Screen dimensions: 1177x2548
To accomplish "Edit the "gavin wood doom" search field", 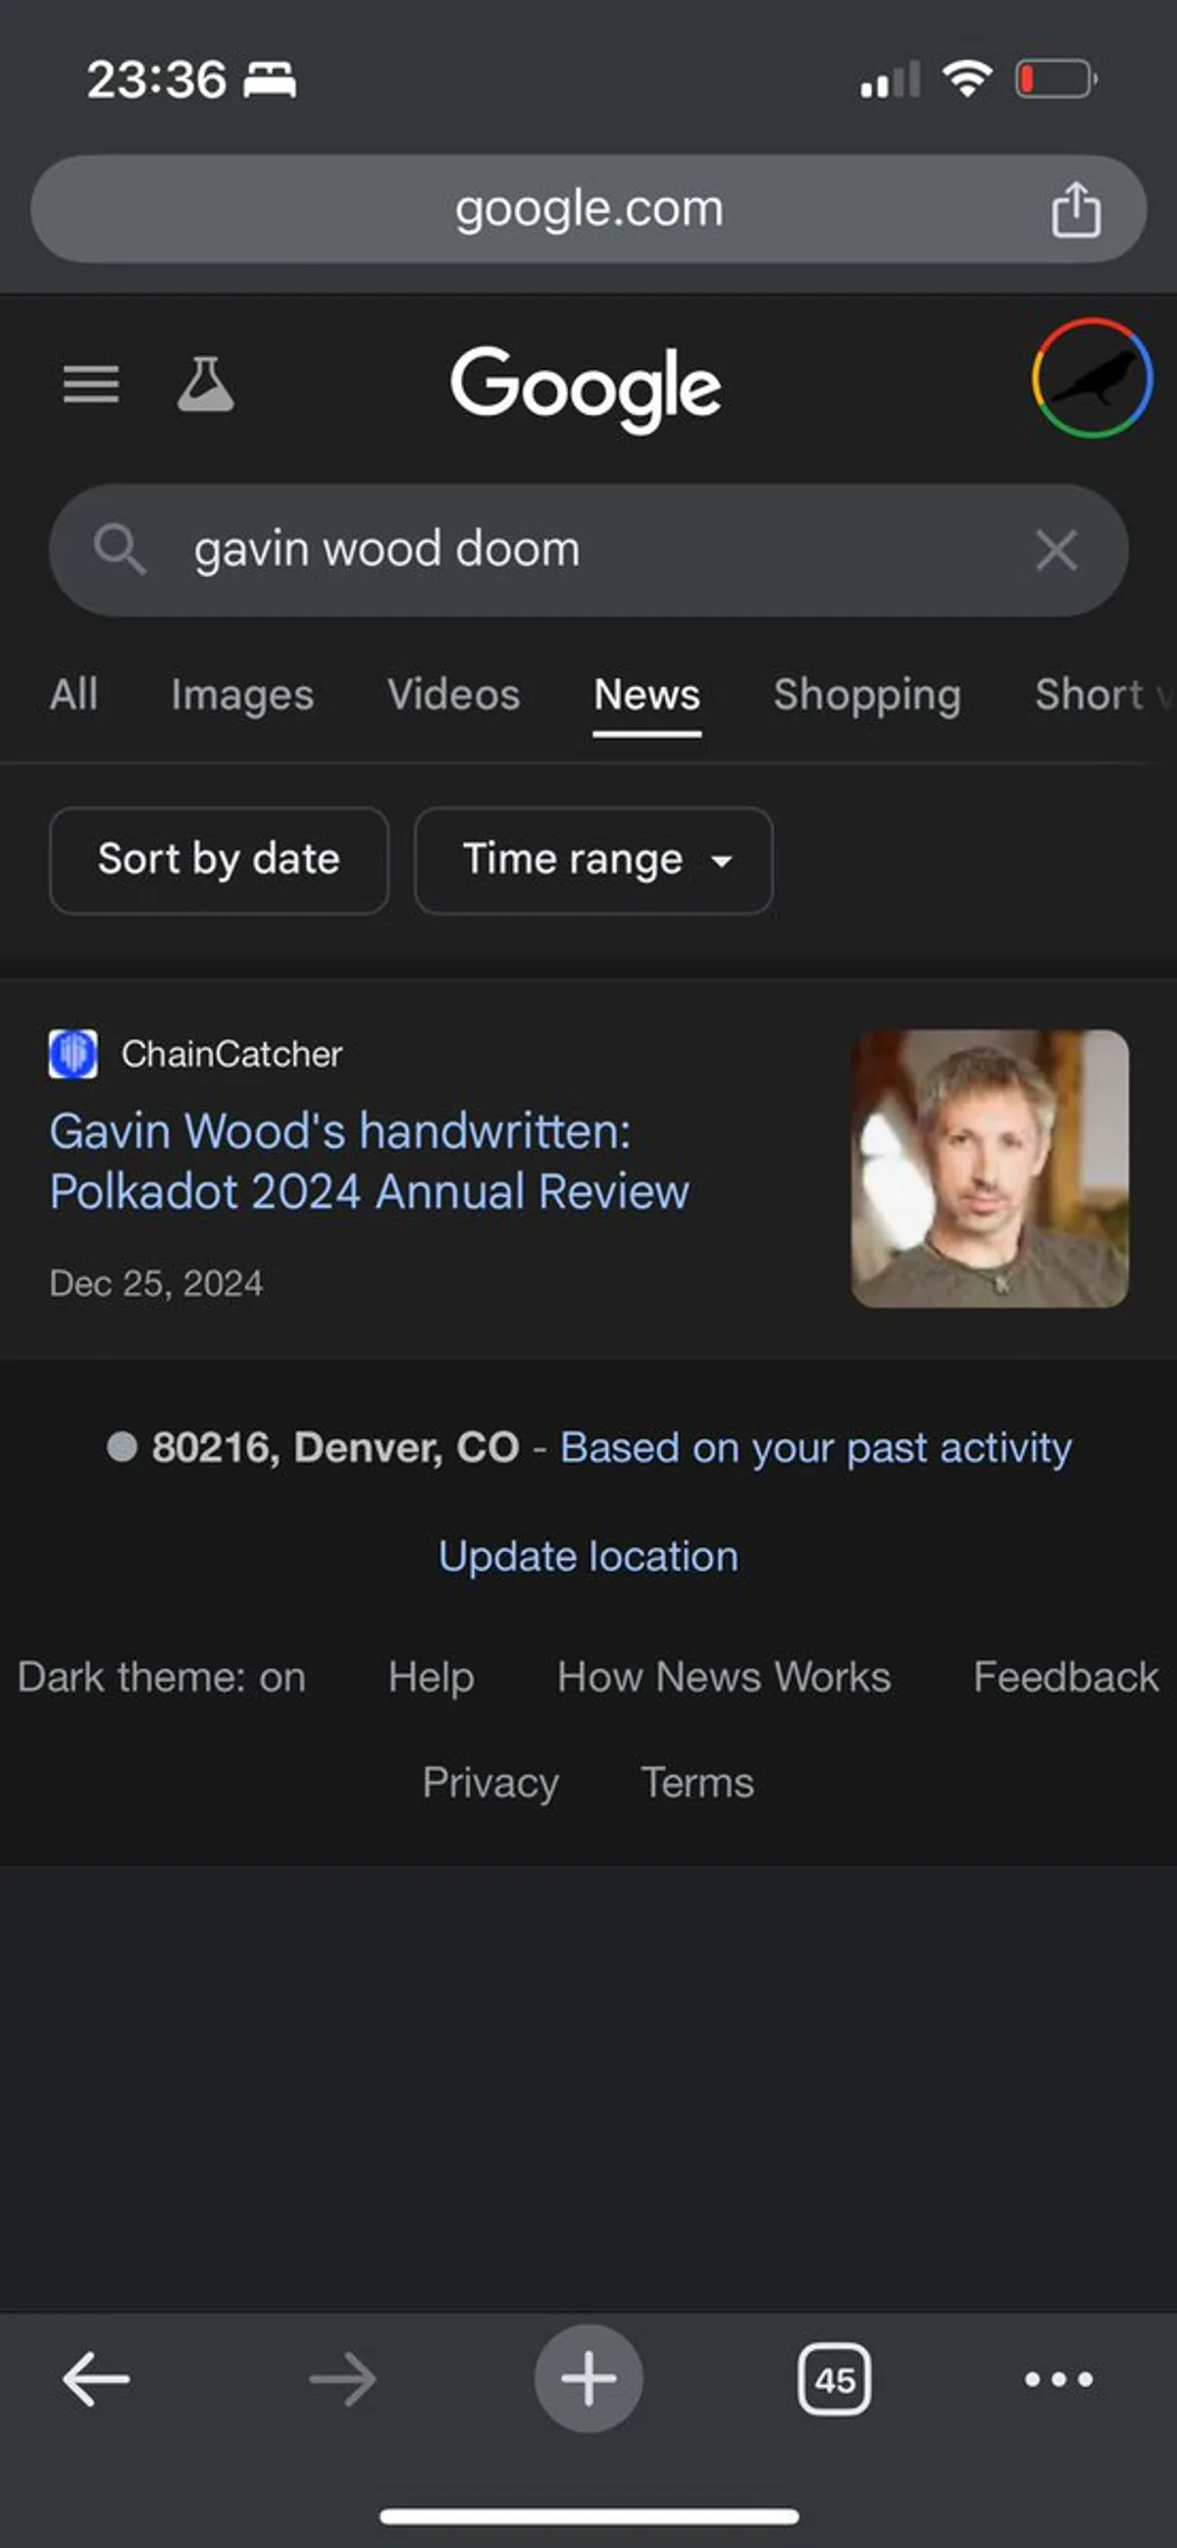I will 588,550.
